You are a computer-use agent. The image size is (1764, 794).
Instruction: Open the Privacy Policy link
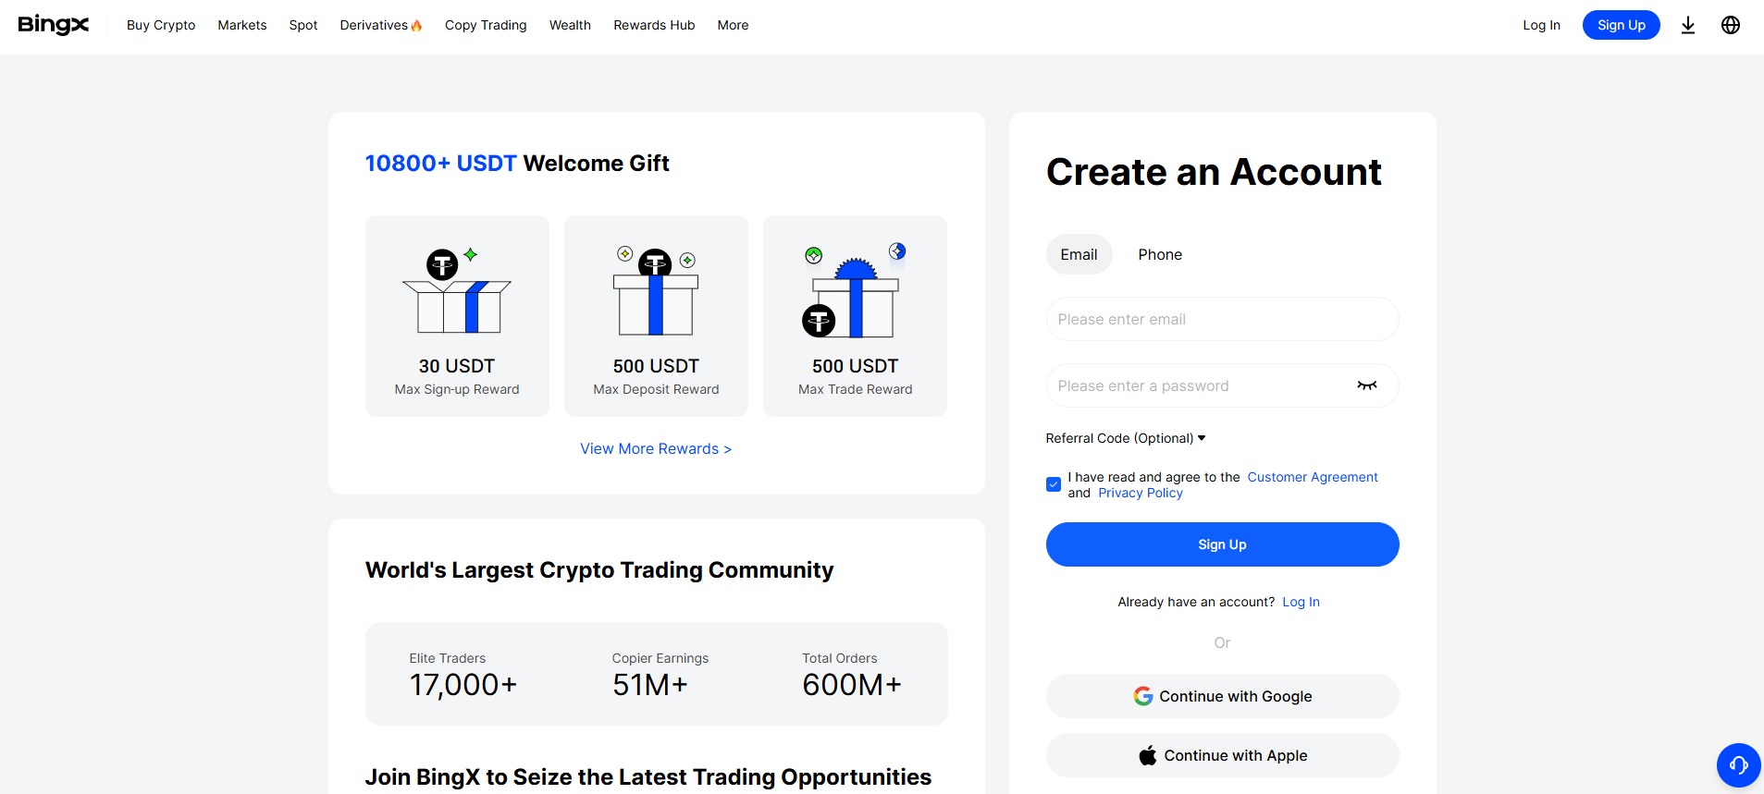click(x=1140, y=493)
